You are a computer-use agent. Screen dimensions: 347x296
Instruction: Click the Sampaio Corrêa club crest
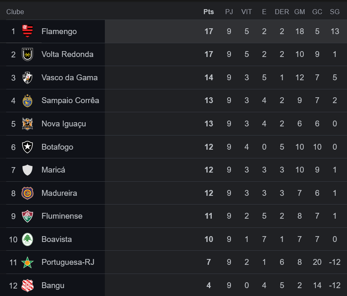(27, 101)
